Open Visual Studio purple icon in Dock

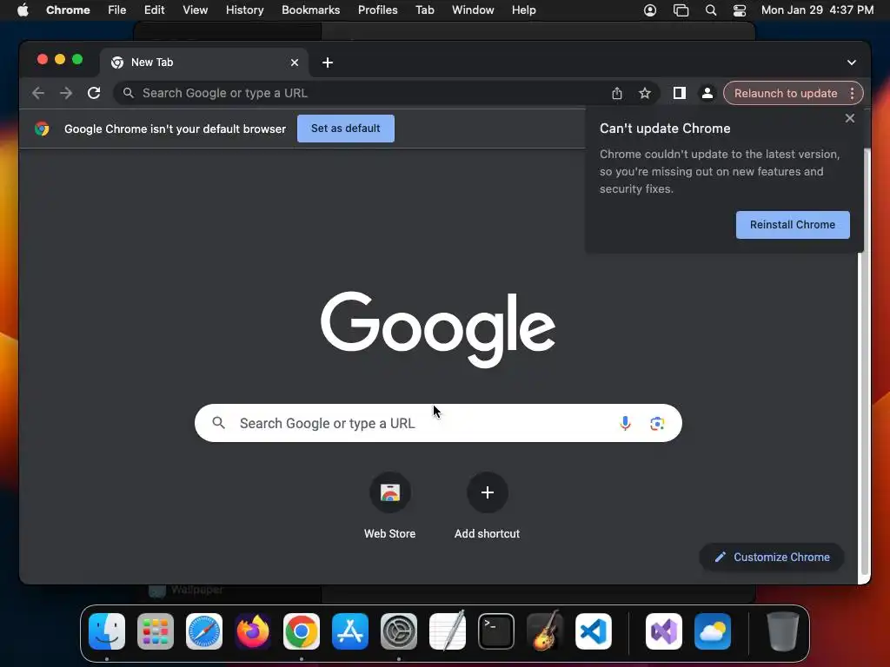pyautogui.click(x=664, y=631)
